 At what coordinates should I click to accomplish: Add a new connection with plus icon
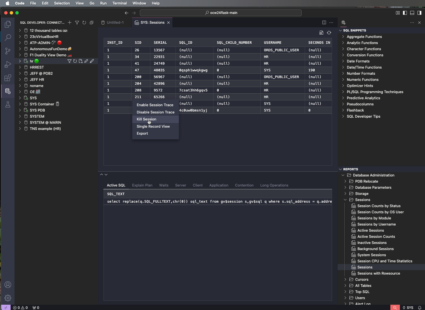(69, 23)
